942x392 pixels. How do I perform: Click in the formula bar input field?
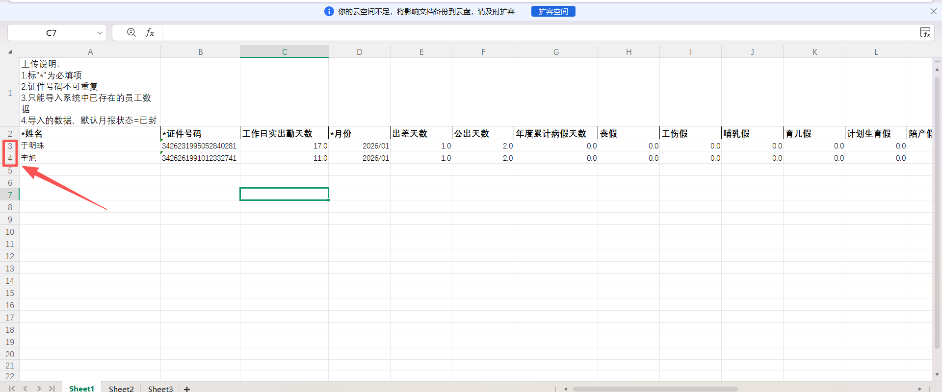[491, 33]
